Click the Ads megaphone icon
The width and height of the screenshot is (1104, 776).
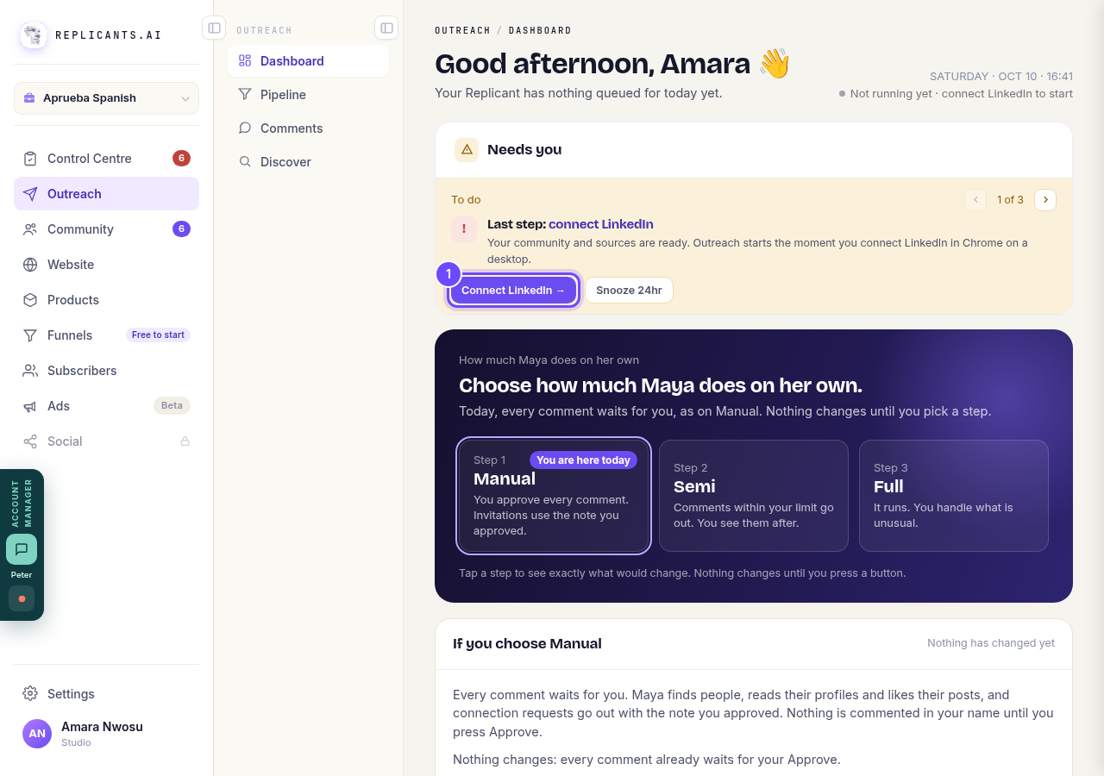click(30, 406)
